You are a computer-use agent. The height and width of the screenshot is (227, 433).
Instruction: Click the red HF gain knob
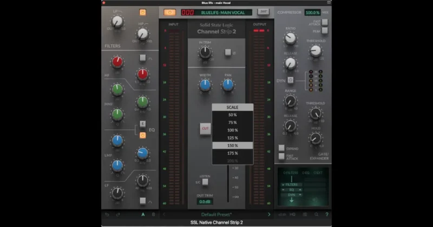[x=117, y=62]
